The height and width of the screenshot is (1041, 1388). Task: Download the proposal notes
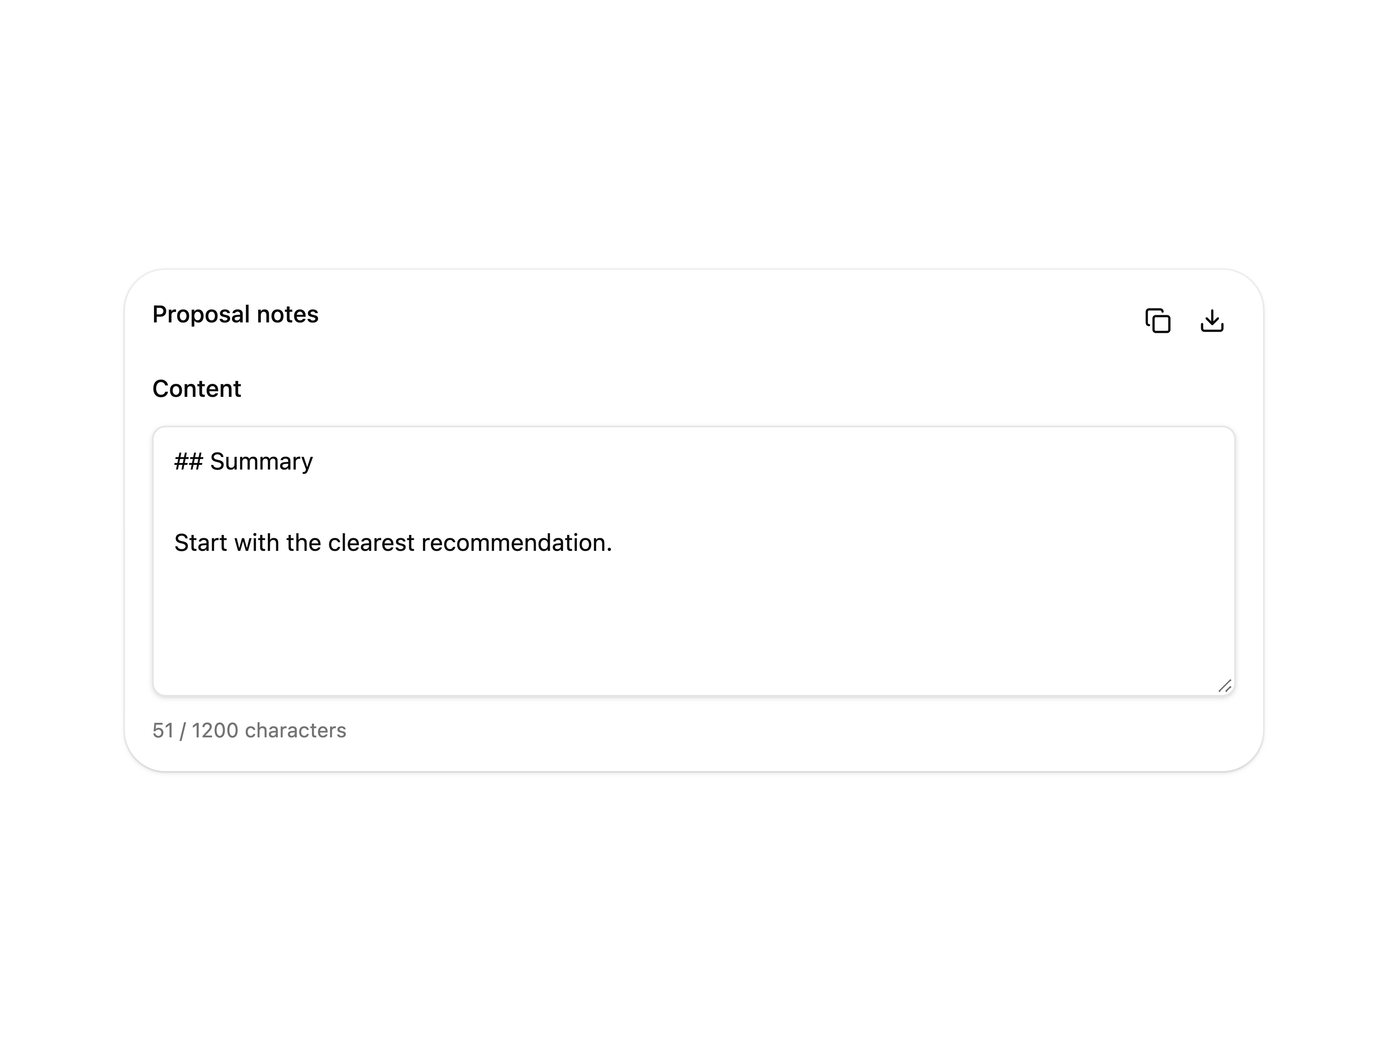tap(1212, 321)
